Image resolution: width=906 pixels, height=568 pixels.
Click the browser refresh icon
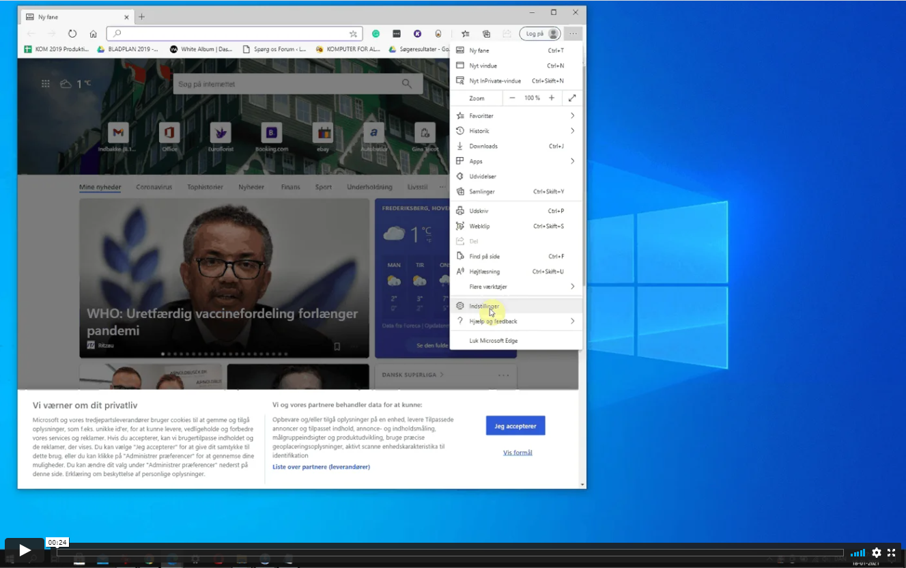[x=72, y=33]
